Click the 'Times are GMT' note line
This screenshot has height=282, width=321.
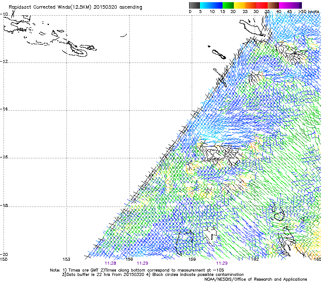coord(137,270)
